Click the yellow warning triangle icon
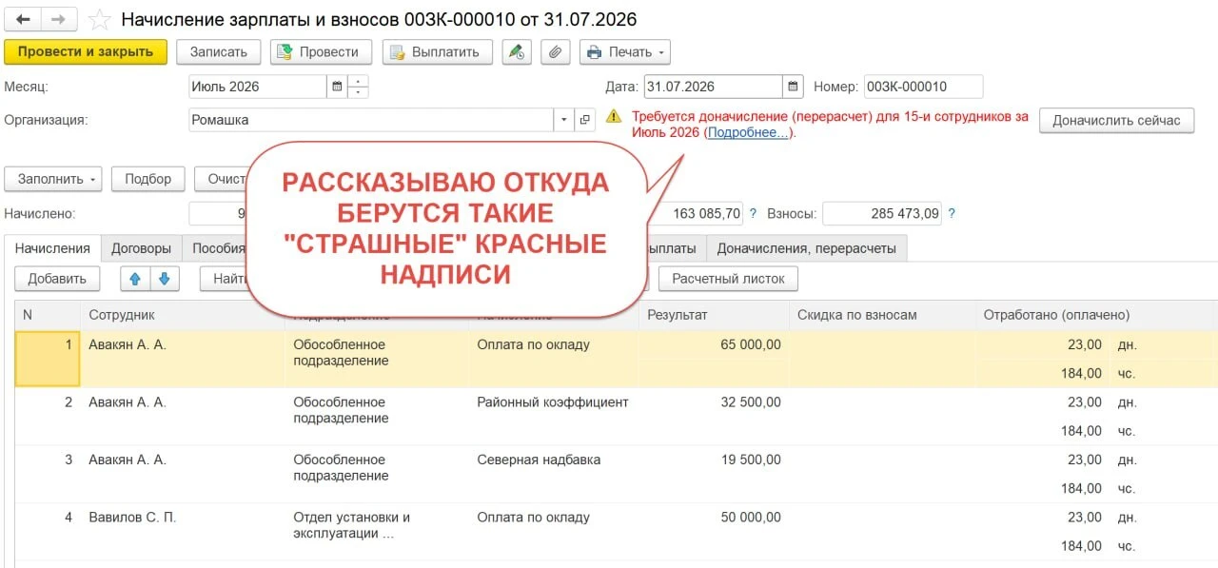 [x=615, y=117]
